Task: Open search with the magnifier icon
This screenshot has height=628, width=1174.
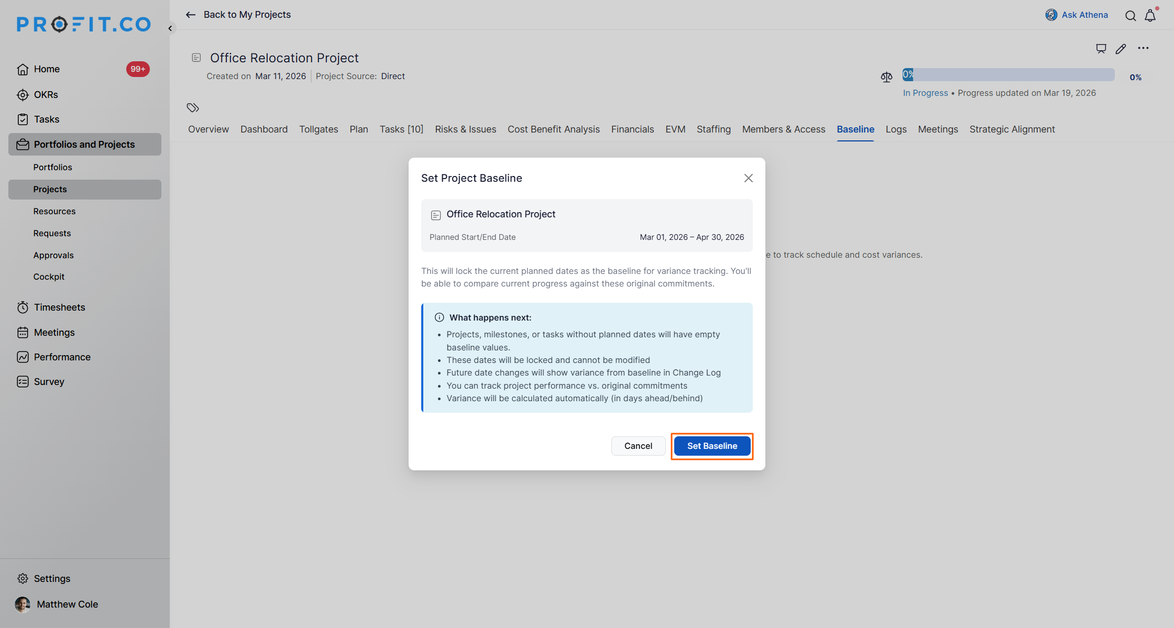Action: coord(1131,16)
